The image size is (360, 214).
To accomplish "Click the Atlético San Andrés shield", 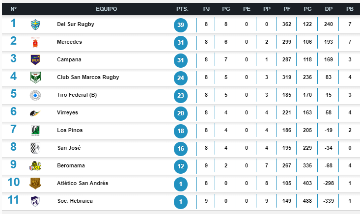I will point(35,183).
